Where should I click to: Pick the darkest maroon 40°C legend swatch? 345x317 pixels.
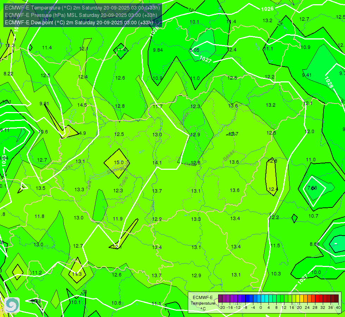point(337,299)
